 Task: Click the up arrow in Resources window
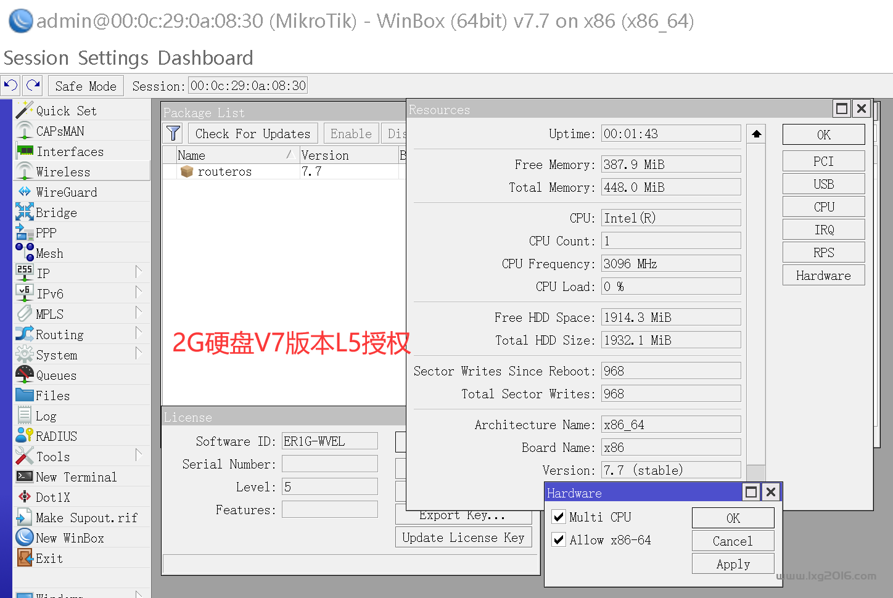[756, 134]
